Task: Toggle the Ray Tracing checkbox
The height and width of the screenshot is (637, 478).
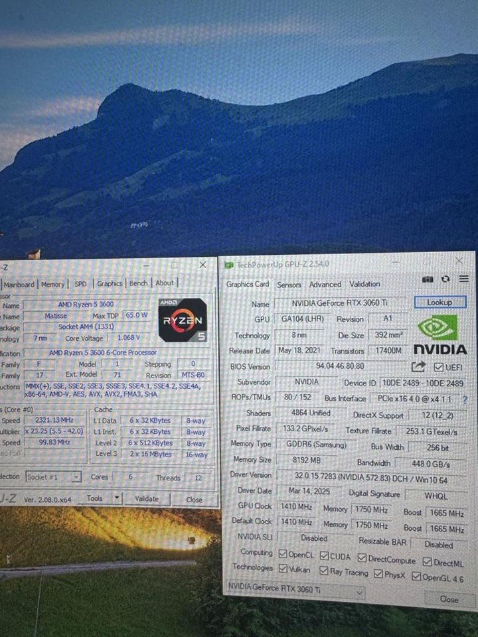Action: (323, 571)
